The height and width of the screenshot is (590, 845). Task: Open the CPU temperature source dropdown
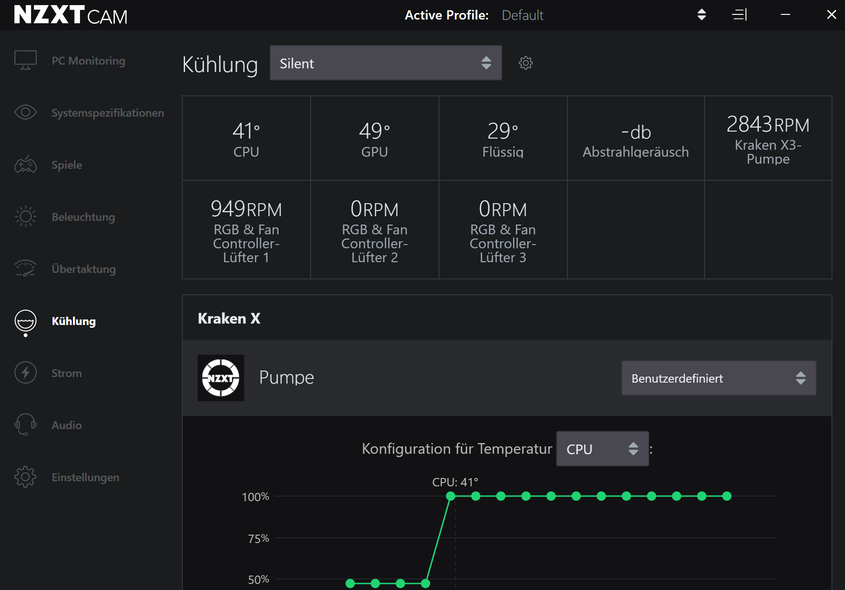point(603,449)
